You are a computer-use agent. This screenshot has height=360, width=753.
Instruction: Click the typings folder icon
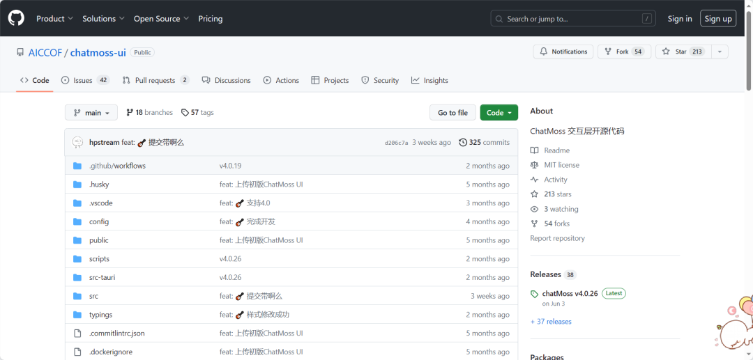pyautogui.click(x=77, y=315)
